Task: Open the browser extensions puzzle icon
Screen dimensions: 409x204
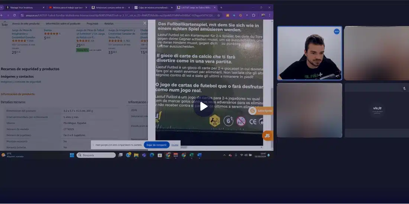Action: 253,15
